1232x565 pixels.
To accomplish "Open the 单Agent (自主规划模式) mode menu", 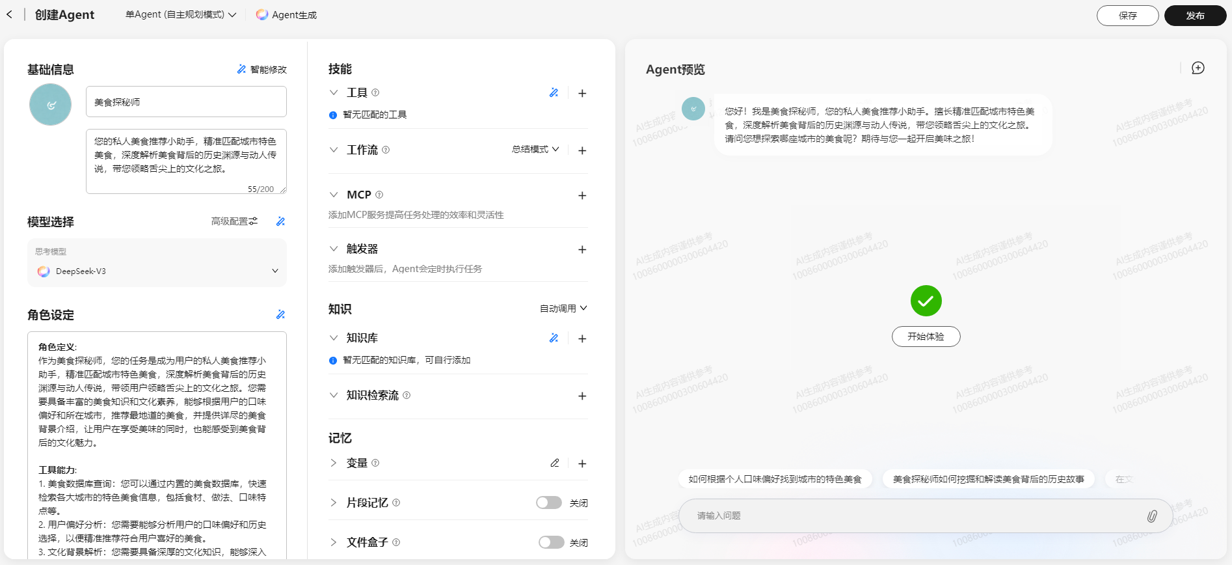I will [x=180, y=14].
